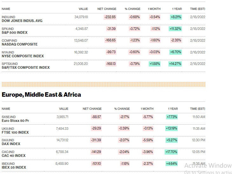Open the Euro Stoxx 50 Pr link
232x174 pixels.
tap(15, 121)
